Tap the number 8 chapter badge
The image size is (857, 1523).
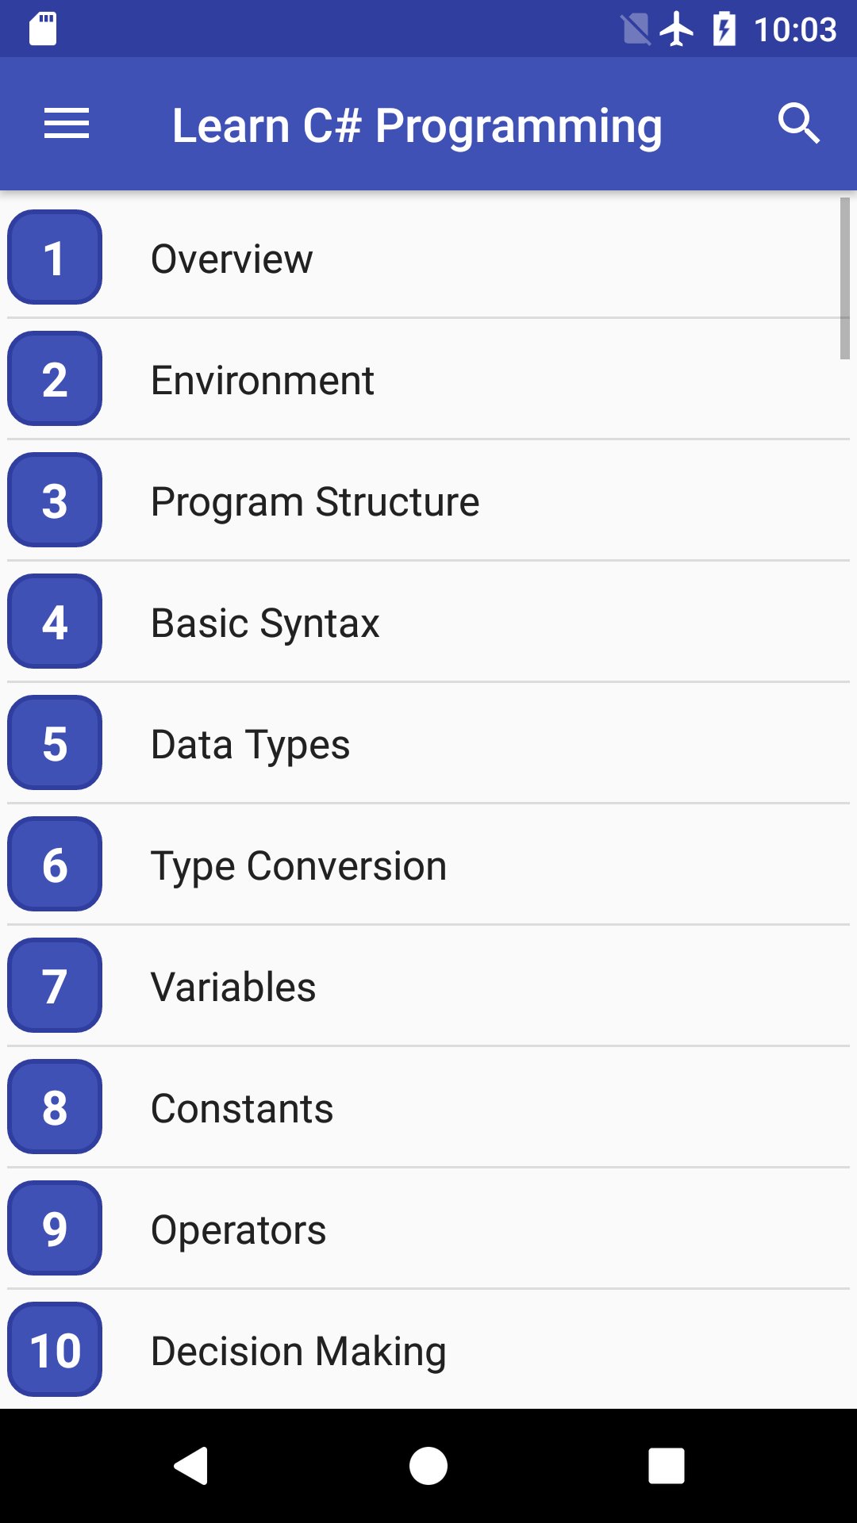pyautogui.click(x=55, y=1107)
